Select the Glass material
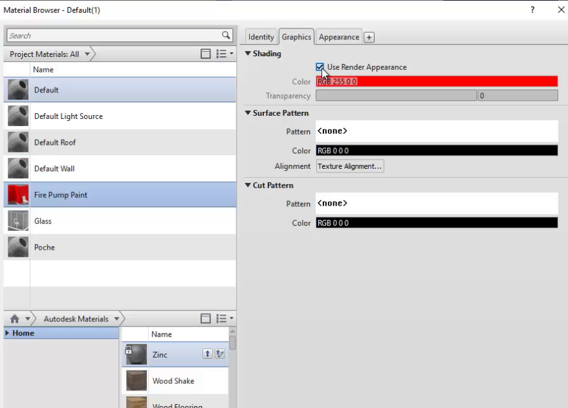The width and height of the screenshot is (568, 408). 120,221
